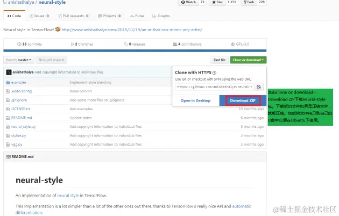Click the stylize.py file icon
The height and width of the screenshot is (216, 339).
click(x=8, y=135)
